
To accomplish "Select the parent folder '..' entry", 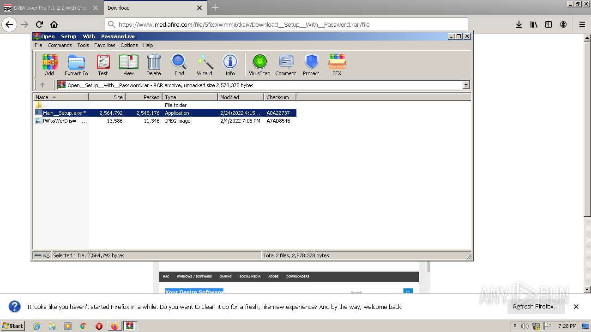I will [x=165, y=105].
